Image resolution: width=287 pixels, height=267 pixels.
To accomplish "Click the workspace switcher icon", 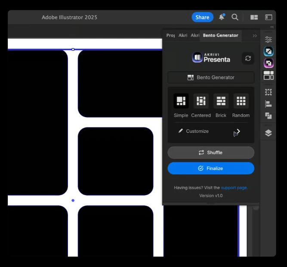I will (x=268, y=17).
